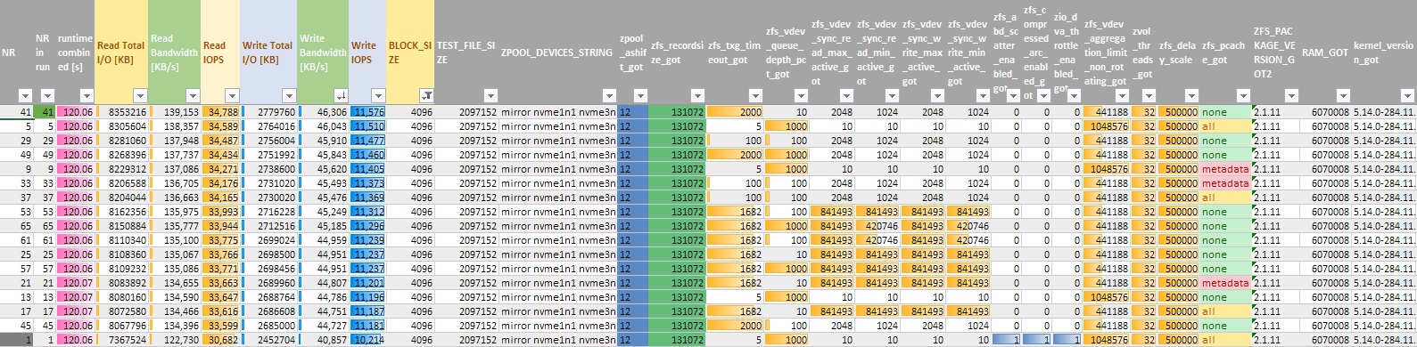Image resolution: width=1417 pixels, height=347 pixels.
Task: Open the 'Read IOPS' filter dropdown
Action: (x=232, y=95)
